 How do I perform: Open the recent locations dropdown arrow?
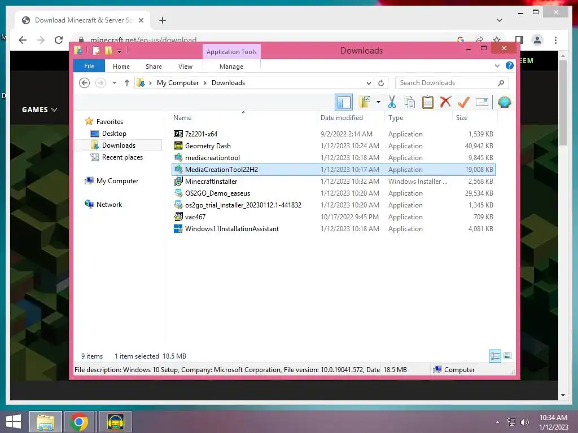114,83
